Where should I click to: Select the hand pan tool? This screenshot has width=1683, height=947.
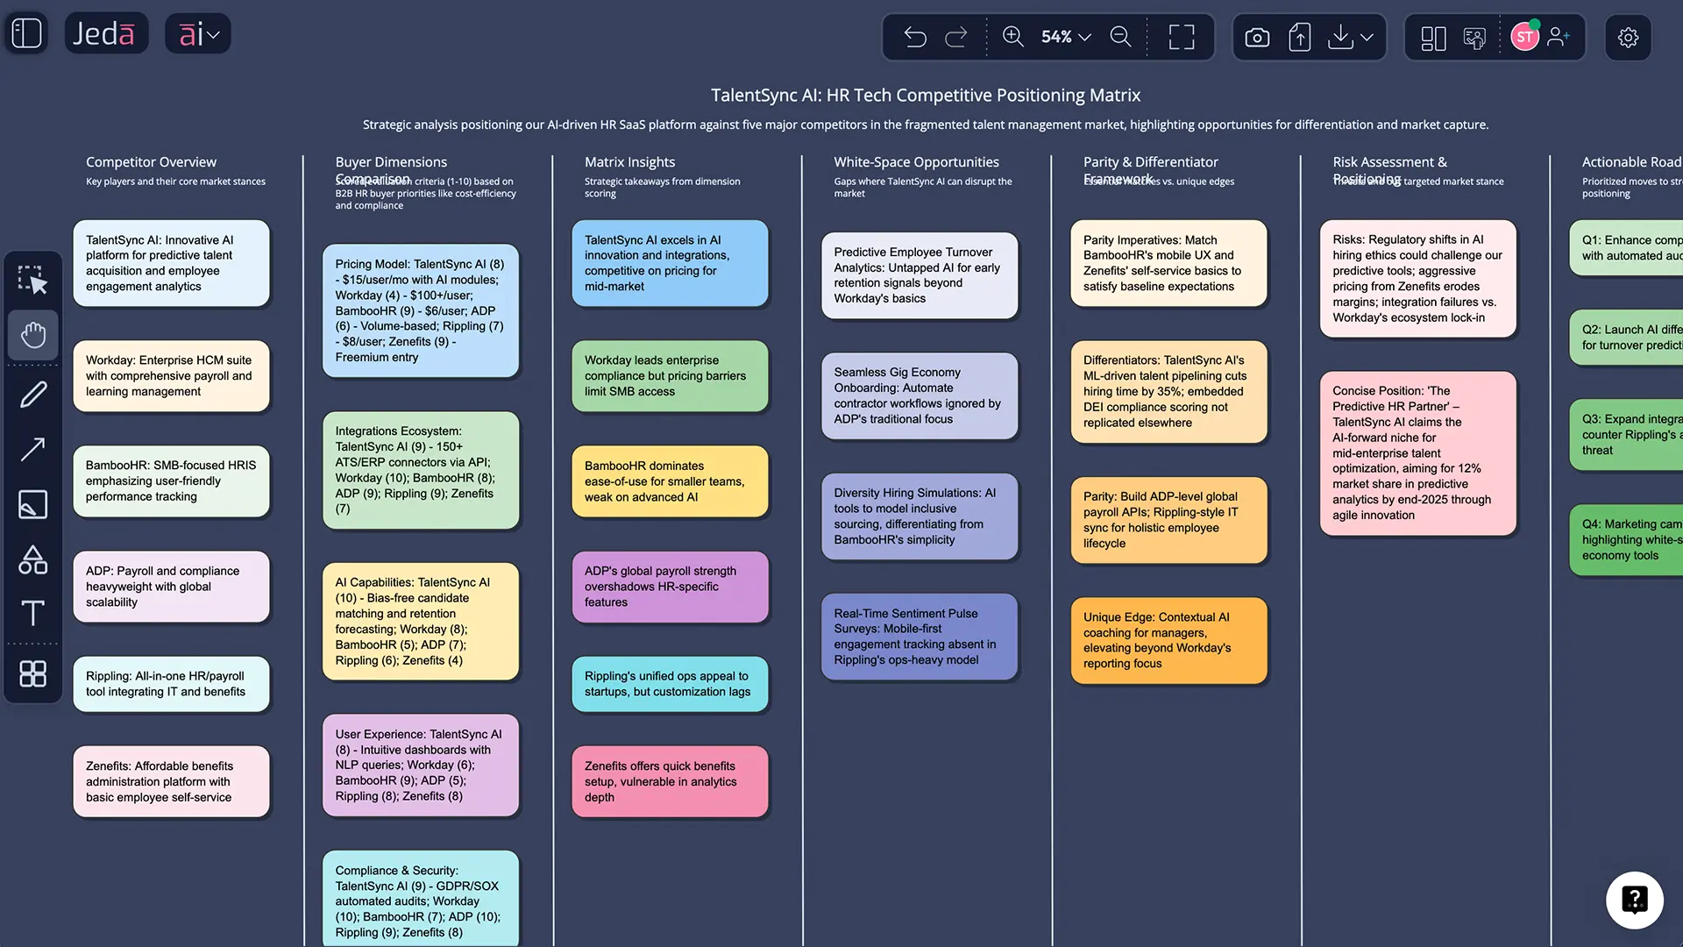pos(33,335)
